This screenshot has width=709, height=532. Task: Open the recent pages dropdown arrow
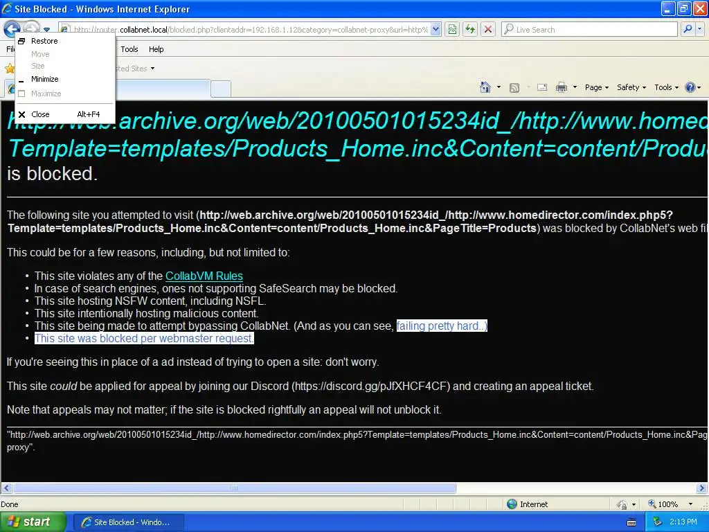(x=47, y=30)
